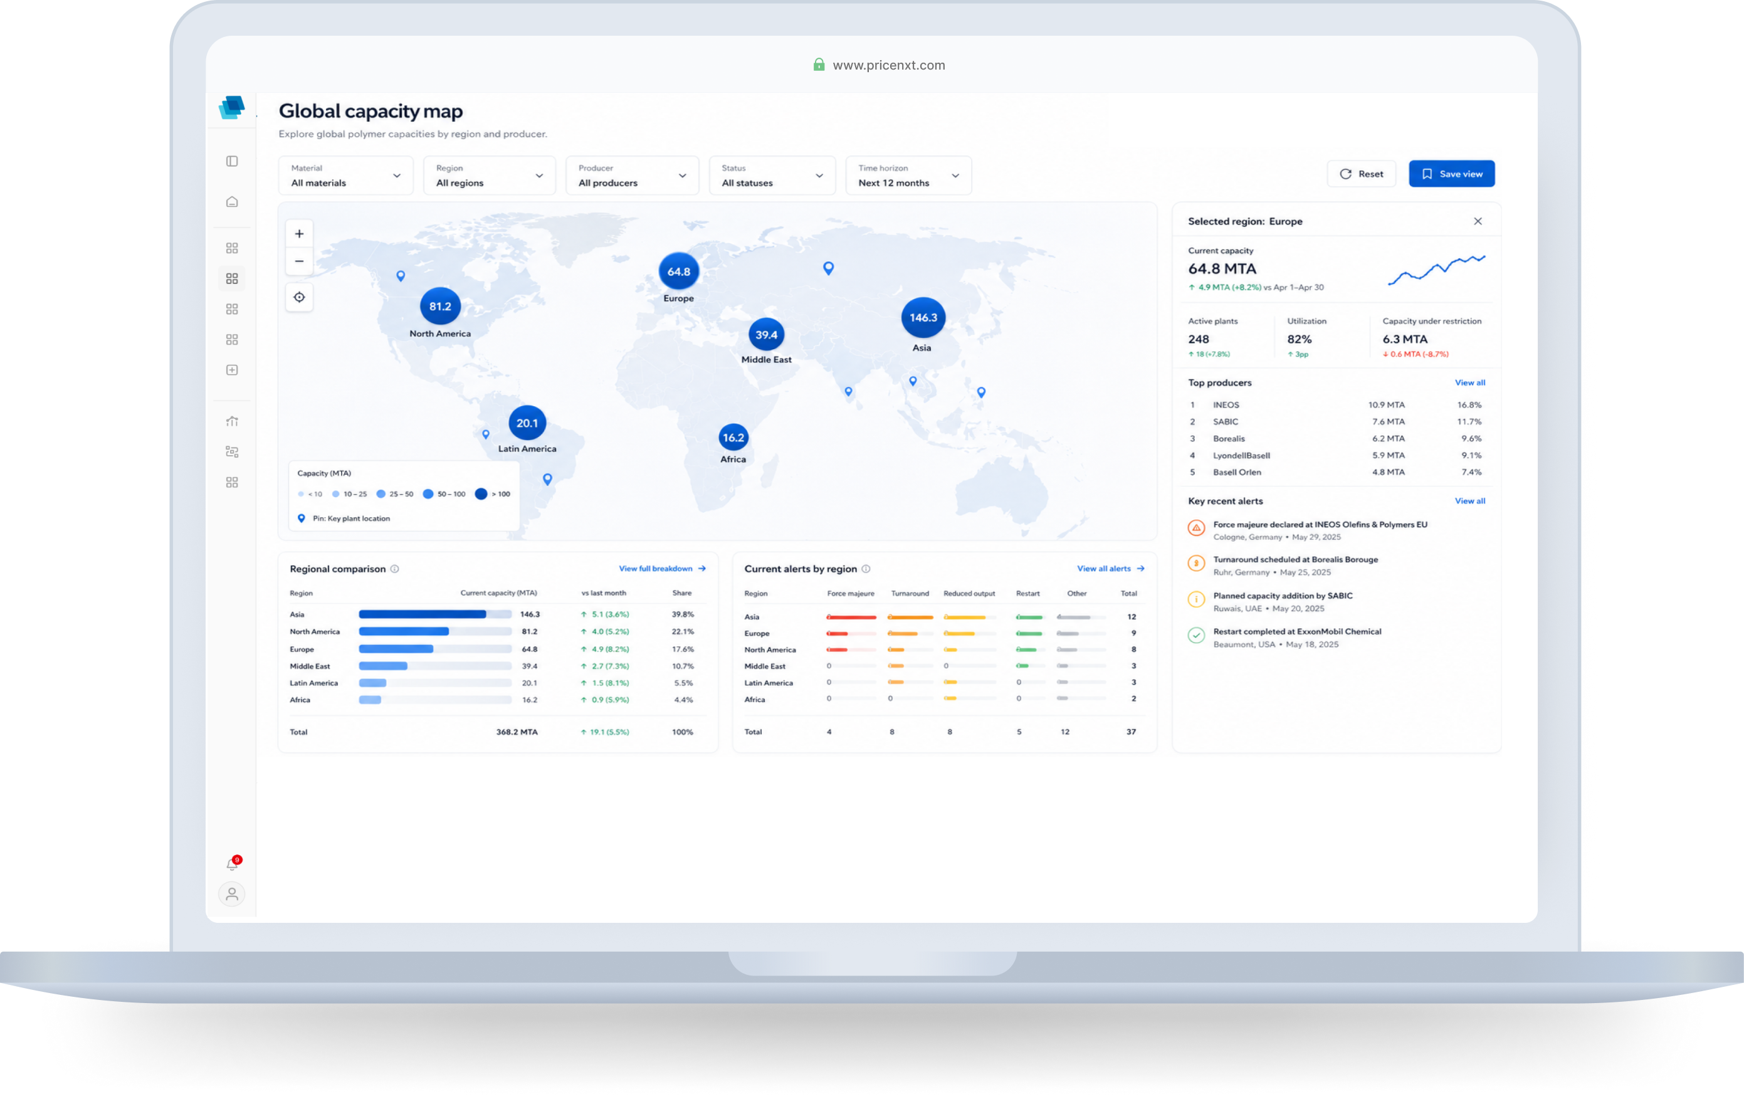
Task: Click the Asia force majeure red bar
Action: pos(851,618)
